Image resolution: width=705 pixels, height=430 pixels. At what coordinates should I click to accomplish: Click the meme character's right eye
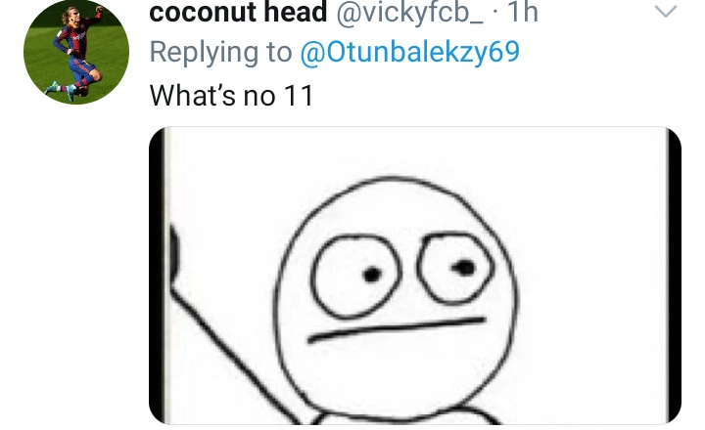point(455,268)
